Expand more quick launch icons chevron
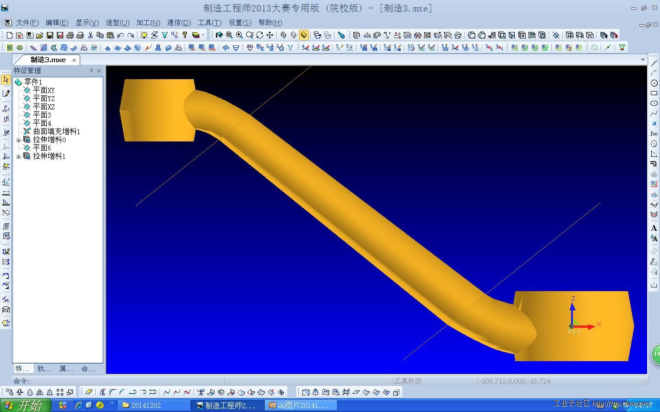This screenshot has width=660, height=412. click(111, 403)
